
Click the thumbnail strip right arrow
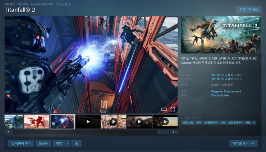174,132
